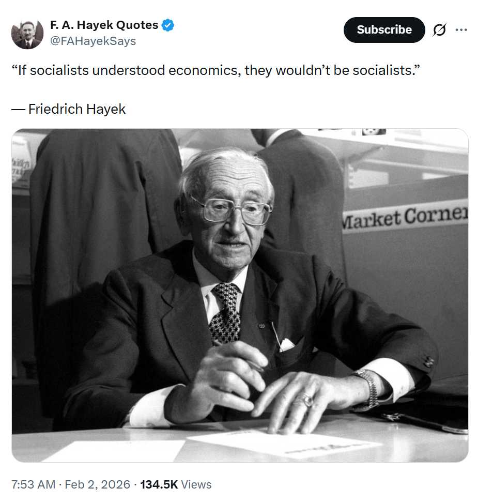Open the black-and-white Hayek photo
477x503 pixels.
click(240, 296)
